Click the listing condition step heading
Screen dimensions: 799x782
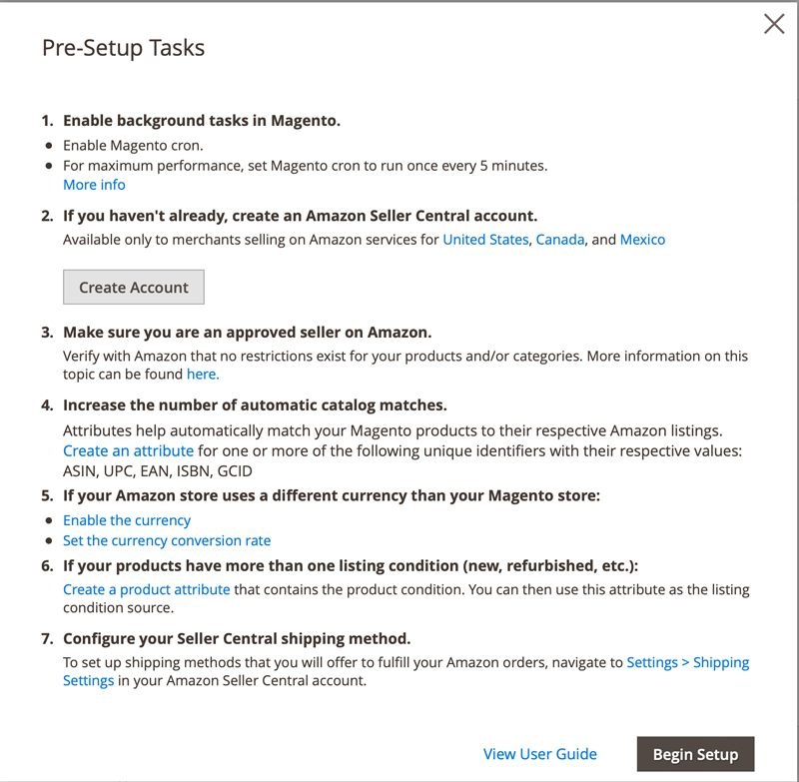point(350,565)
